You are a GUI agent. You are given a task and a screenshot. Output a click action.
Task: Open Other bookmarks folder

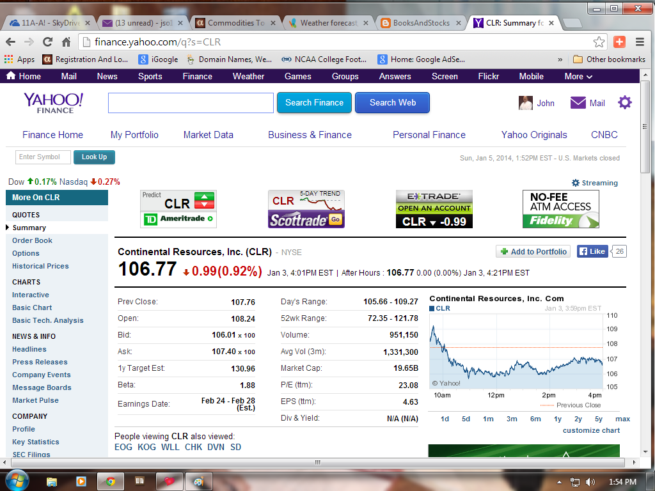coord(609,59)
